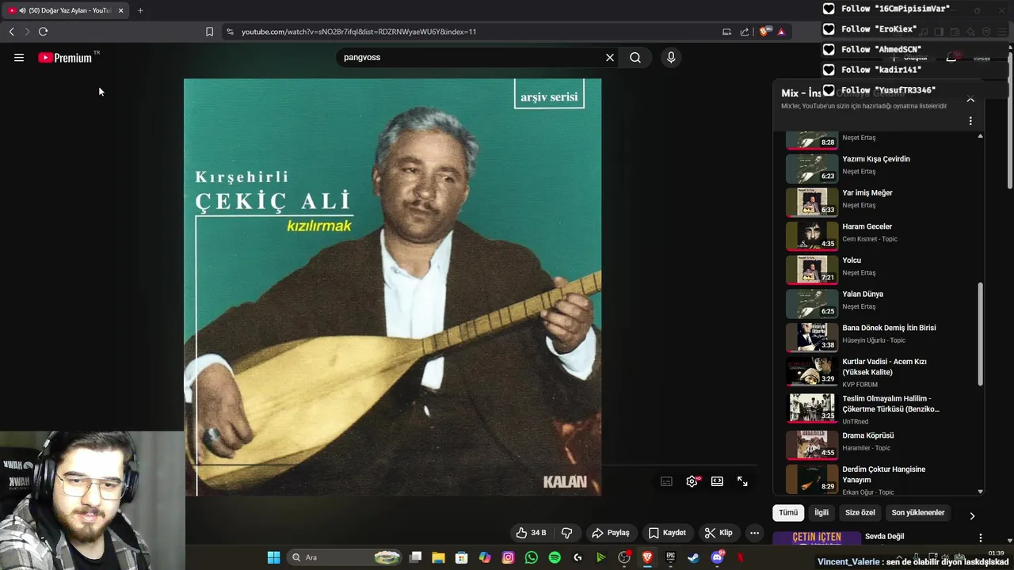The image size is (1014, 570).
Task: Launch Steam from the taskbar
Action: pos(693,557)
